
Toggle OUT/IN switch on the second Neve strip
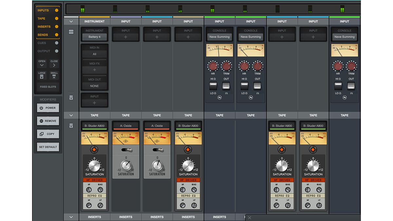point(258,86)
